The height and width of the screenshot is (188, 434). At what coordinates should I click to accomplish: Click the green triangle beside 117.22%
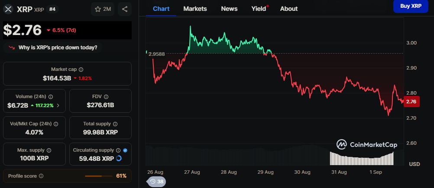point(32,105)
